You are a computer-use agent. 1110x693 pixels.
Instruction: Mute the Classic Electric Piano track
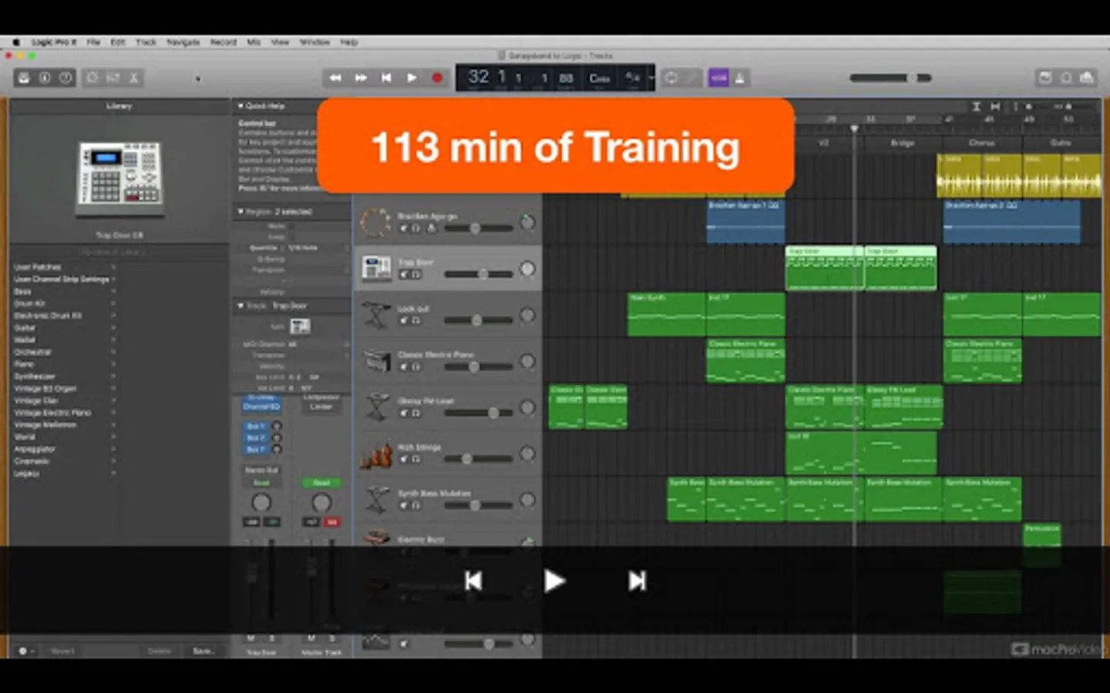click(x=404, y=367)
